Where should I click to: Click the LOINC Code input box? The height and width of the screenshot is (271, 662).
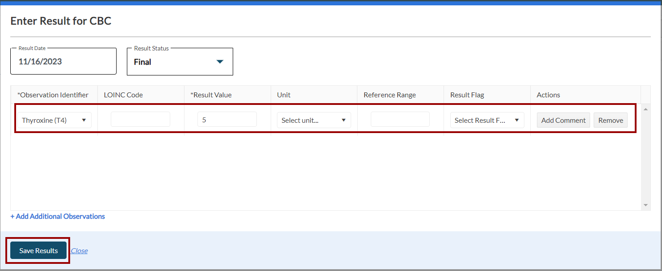pyautogui.click(x=140, y=120)
